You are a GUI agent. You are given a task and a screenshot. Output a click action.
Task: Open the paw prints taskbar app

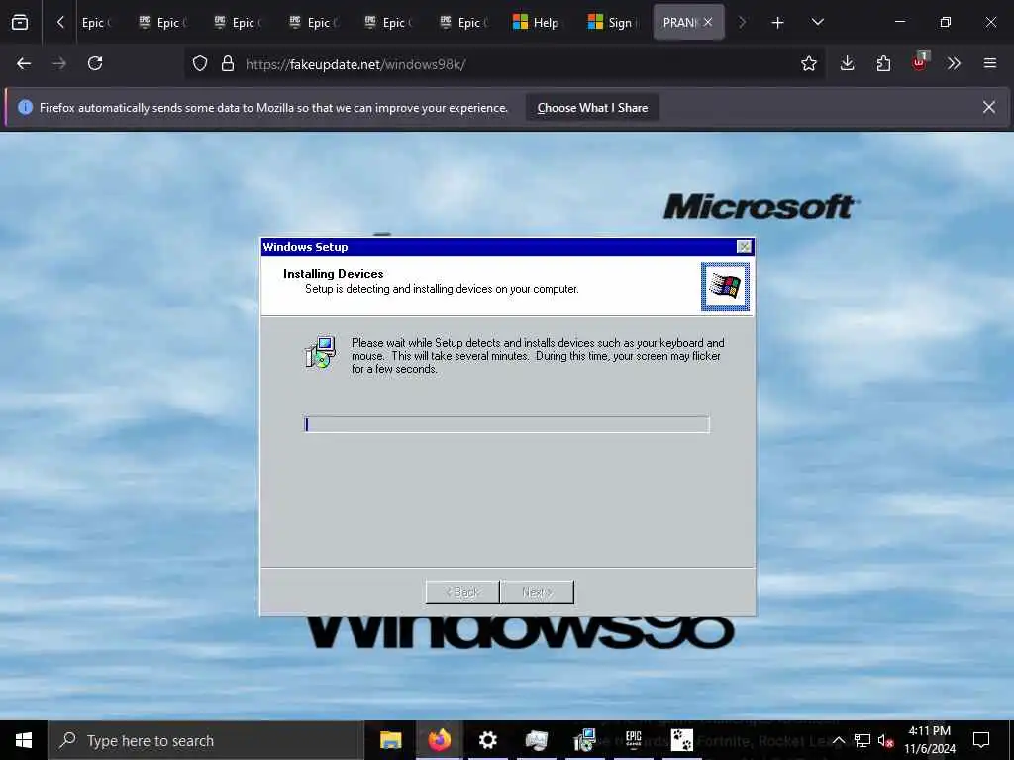tap(681, 740)
